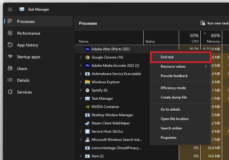The image size is (229, 160).
Task: Expand the Adobe Media Encoder group
Action: click(81, 66)
